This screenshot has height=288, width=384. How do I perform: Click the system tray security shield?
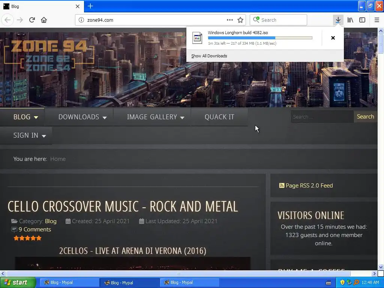coord(342,282)
